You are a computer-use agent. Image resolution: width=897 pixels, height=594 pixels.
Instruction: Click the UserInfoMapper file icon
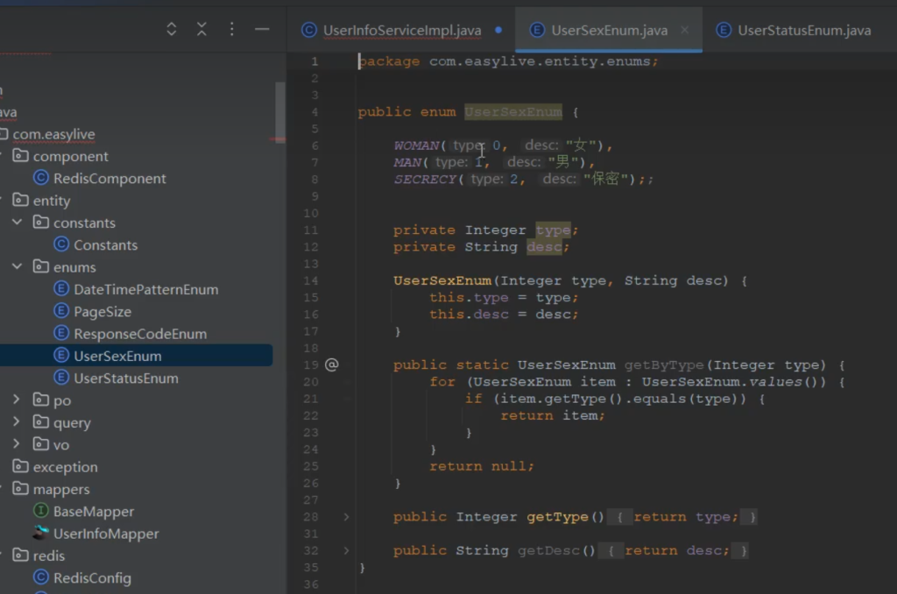[40, 534]
